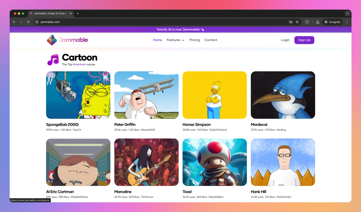Click stats line mentioning Stewie2001
The width and height of the screenshot is (361, 212).
[135, 130]
